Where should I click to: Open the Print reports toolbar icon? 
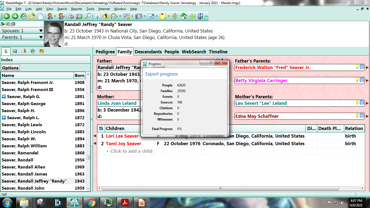[x=71, y=16]
